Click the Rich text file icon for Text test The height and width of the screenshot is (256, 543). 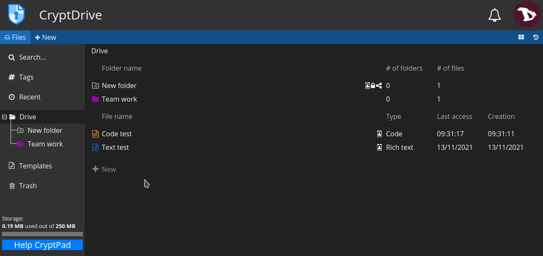95,147
